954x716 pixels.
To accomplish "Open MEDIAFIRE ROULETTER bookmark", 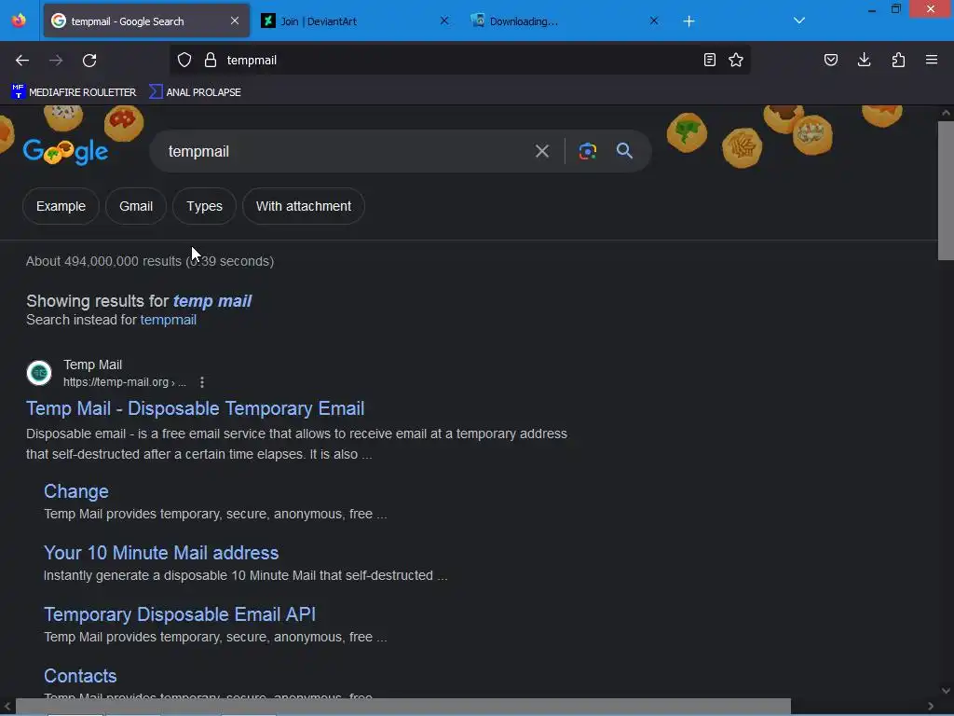I will coord(74,92).
